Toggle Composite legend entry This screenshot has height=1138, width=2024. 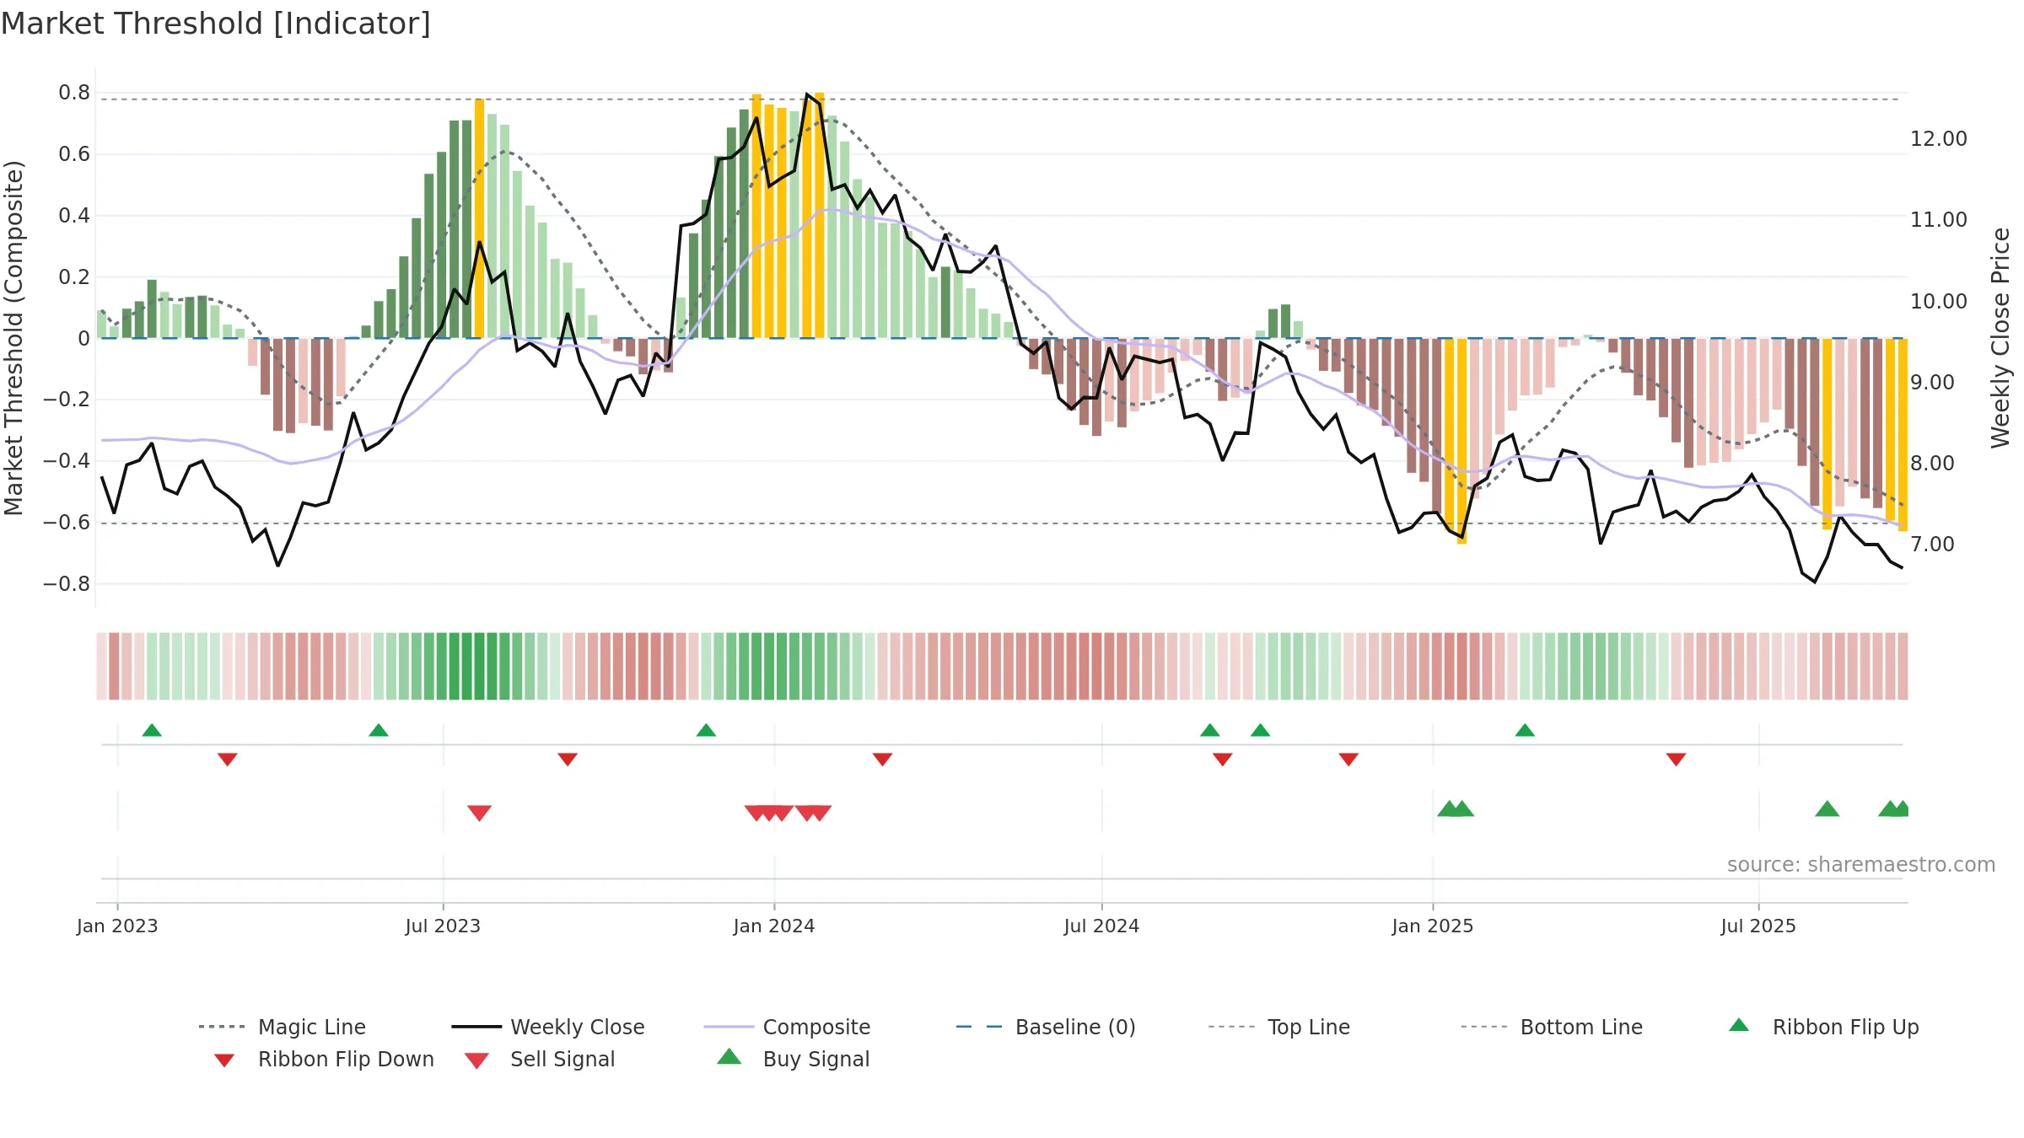[x=787, y=1027]
